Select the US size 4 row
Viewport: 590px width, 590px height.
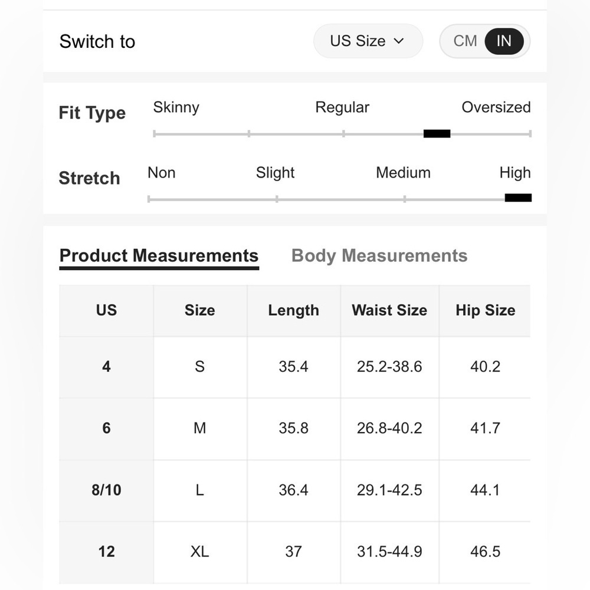click(294, 367)
